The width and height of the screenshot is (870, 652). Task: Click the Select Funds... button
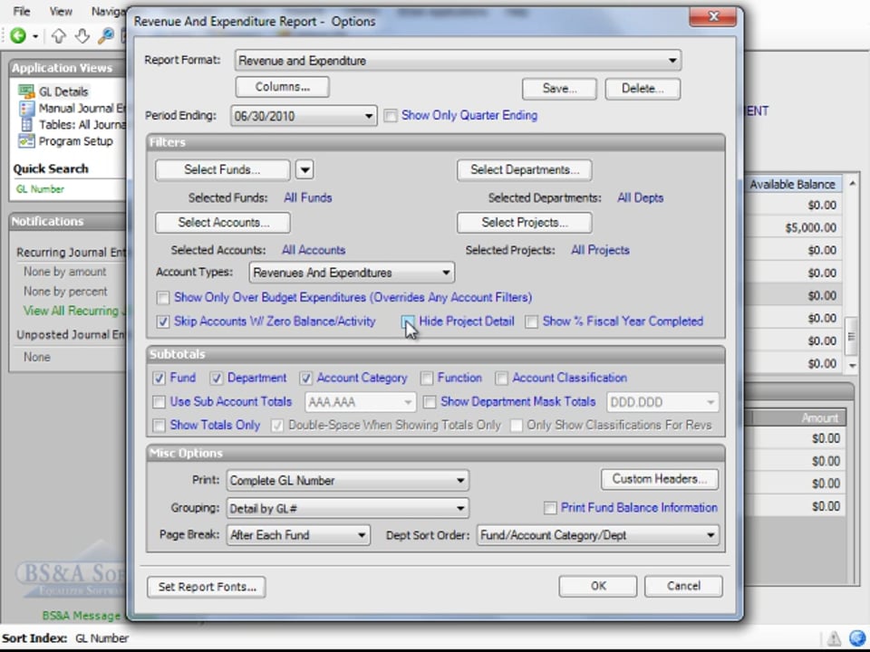pyautogui.click(x=223, y=169)
